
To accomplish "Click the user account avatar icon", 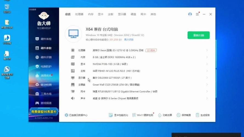I will coord(190,14).
